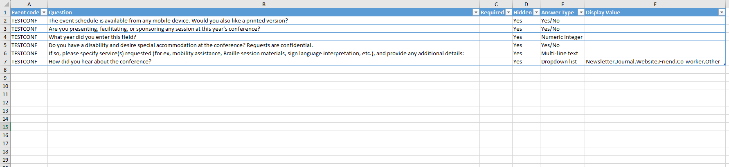Screen dimensions: 729x167
Task: Select column B header
Action: tap(263, 4)
